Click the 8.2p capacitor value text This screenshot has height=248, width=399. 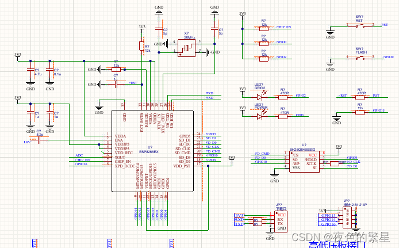coord(40,135)
